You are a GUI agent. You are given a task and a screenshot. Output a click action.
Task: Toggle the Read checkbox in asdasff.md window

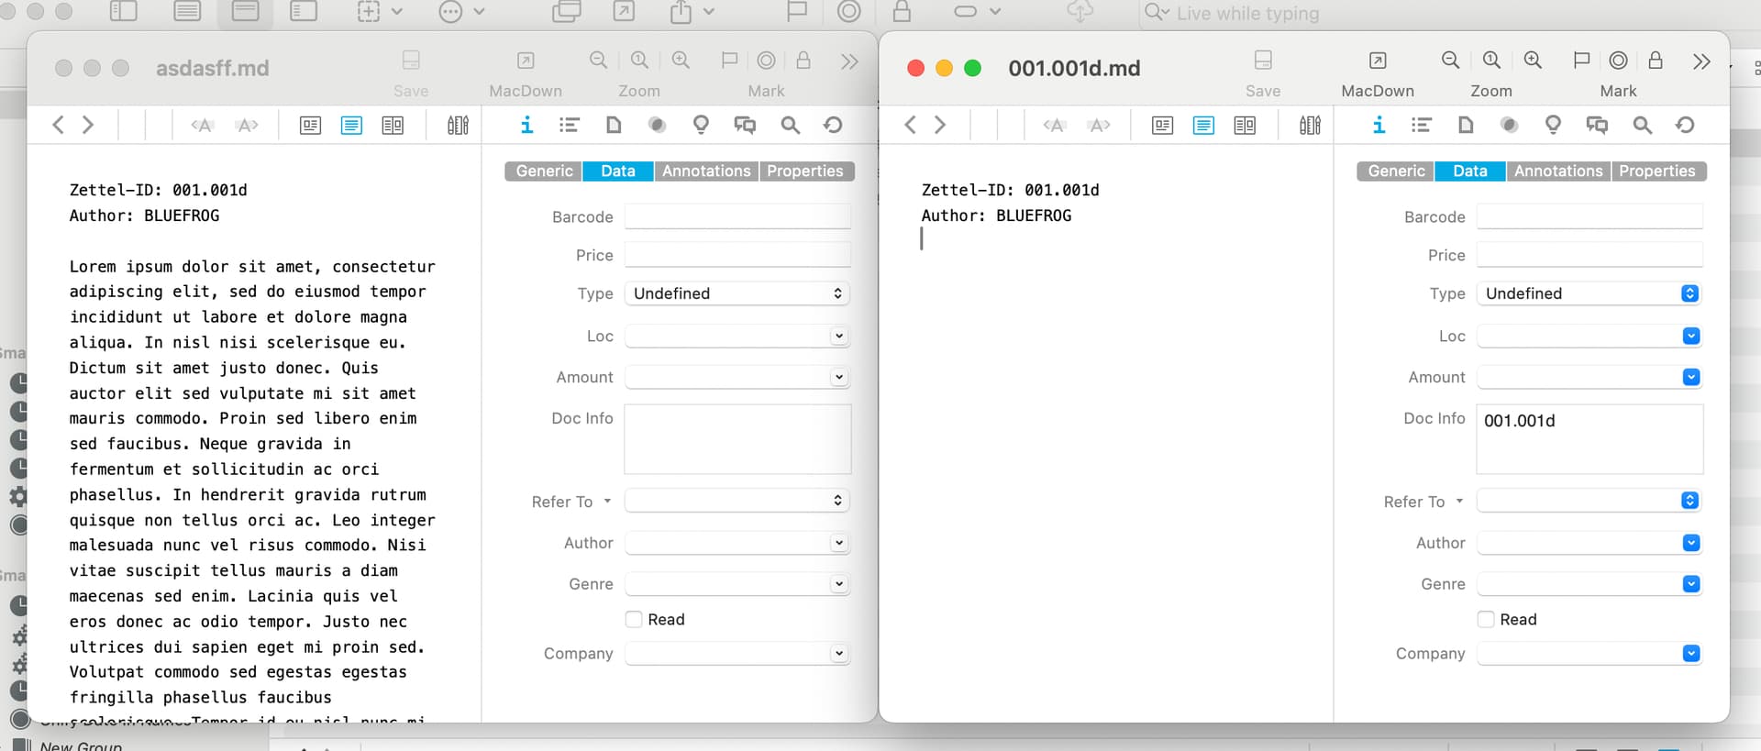(x=634, y=620)
